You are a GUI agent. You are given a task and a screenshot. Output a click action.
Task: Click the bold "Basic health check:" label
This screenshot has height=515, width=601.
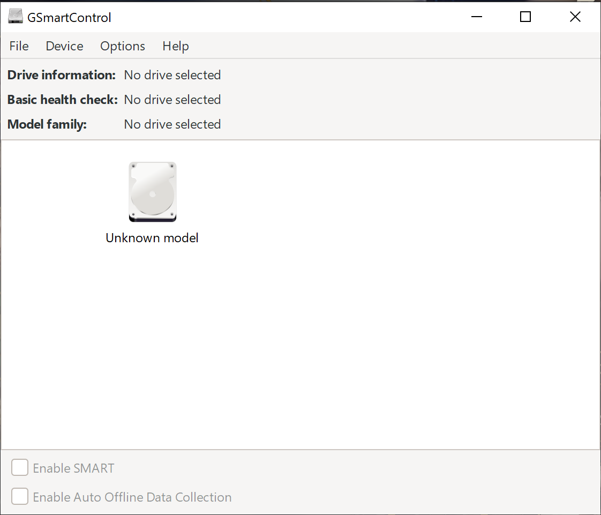pyautogui.click(x=63, y=100)
